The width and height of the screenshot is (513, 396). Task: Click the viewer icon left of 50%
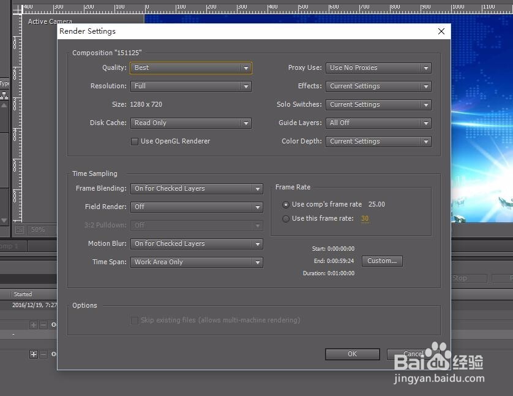point(20,230)
